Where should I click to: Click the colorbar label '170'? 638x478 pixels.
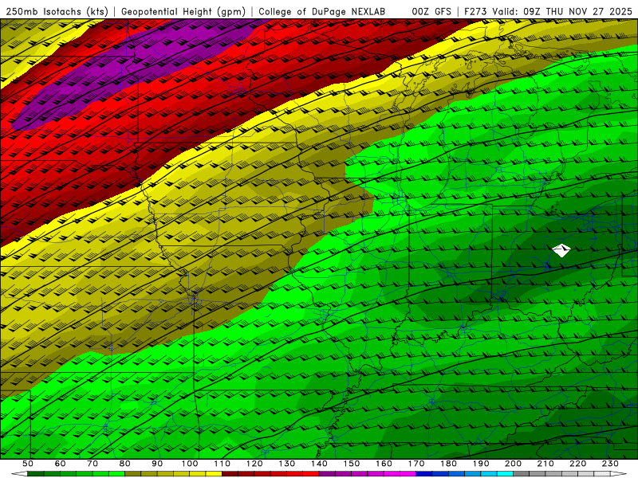416,464
